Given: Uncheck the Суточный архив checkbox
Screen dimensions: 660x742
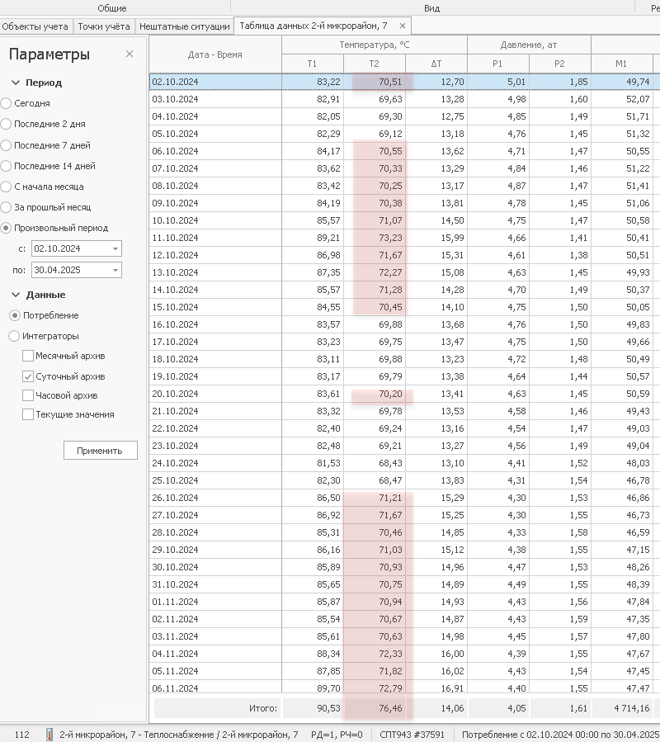Looking at the screenshot, I should 28,376.
